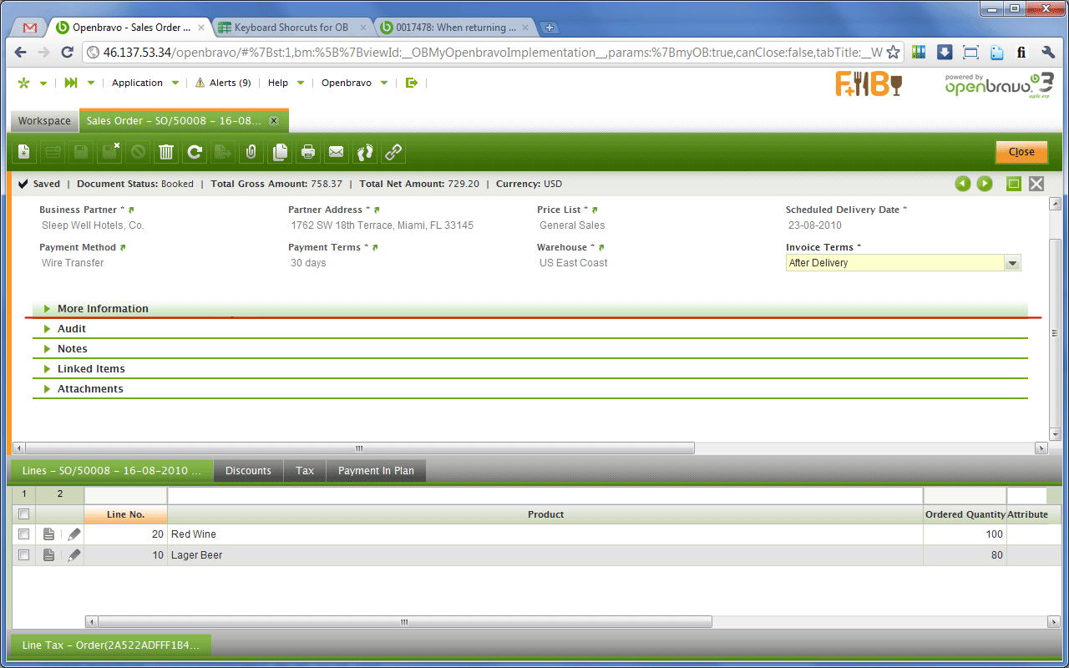
Task: Open the Invoice Terms dropdown
Action: [x=1012, y=263]
